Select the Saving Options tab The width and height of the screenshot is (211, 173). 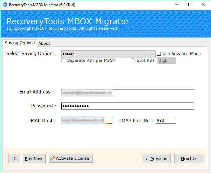click(20, 43)
